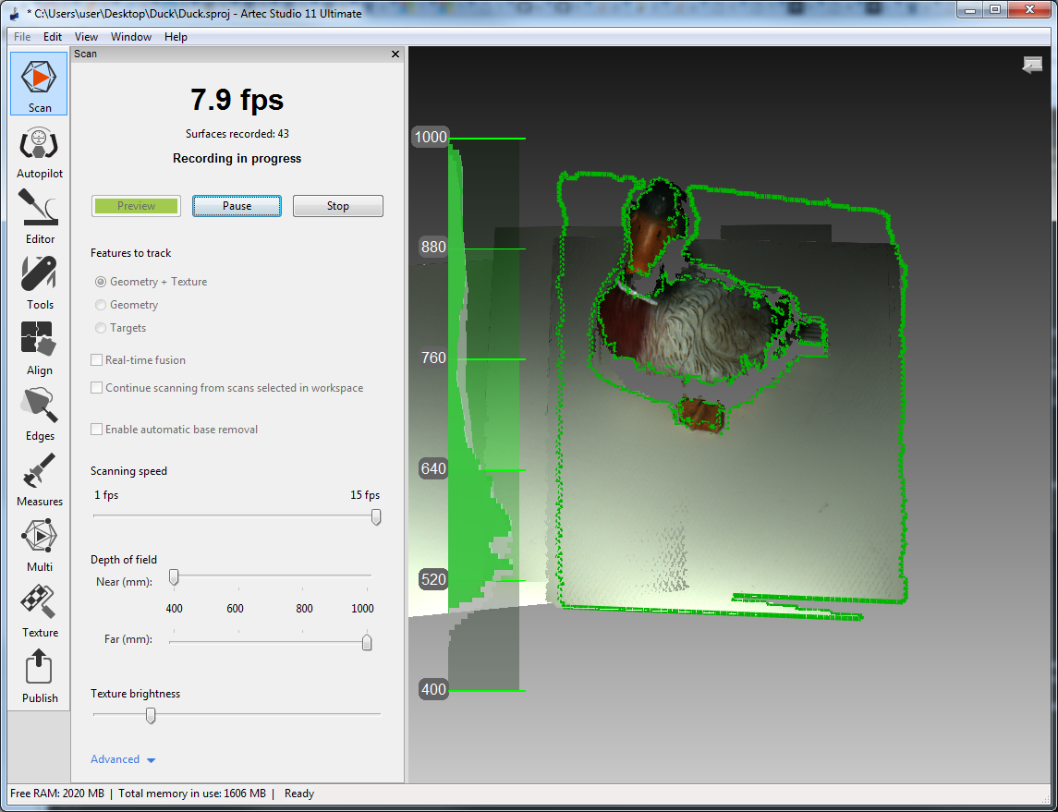Pause the recording
Viewport: 1058px width, 812px height.
point(237,206)
